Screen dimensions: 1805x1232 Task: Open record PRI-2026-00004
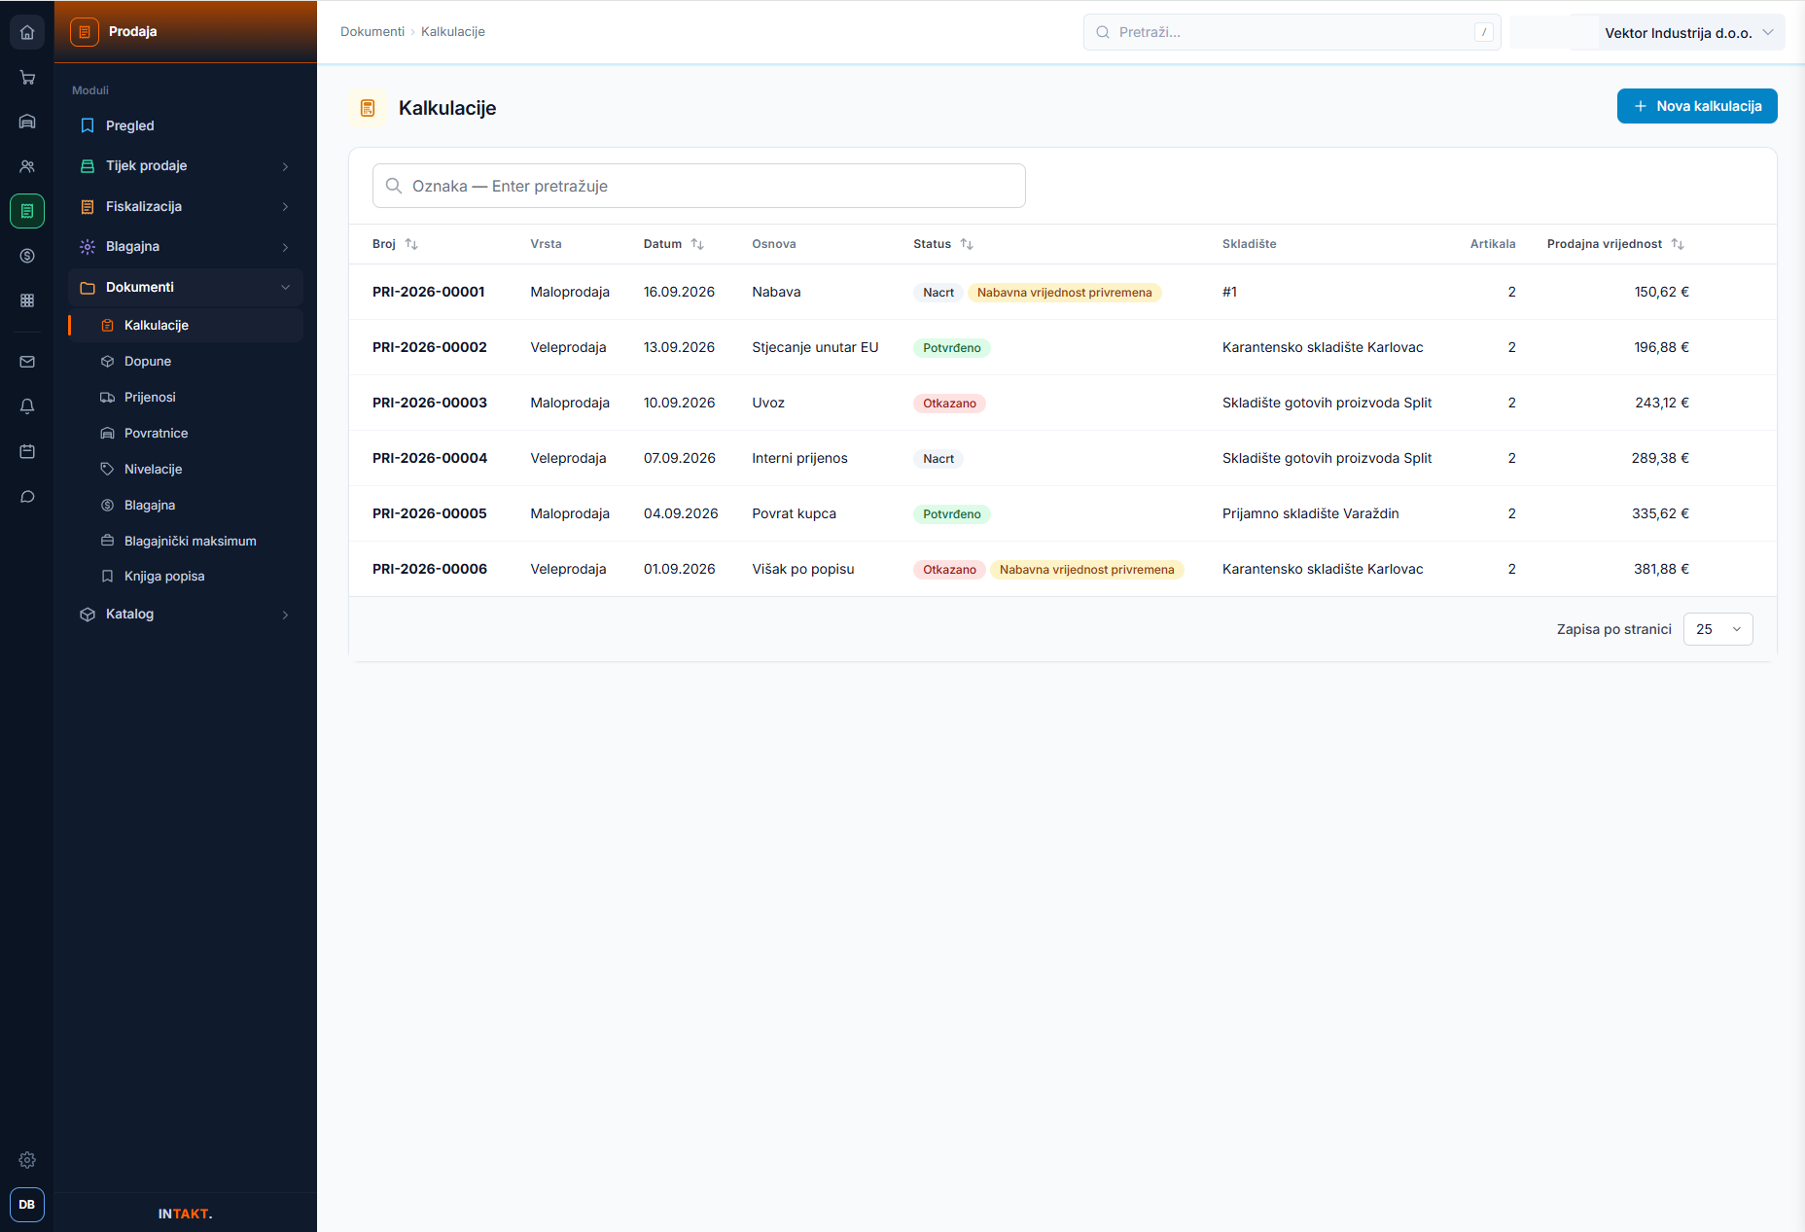click(430, 458)
